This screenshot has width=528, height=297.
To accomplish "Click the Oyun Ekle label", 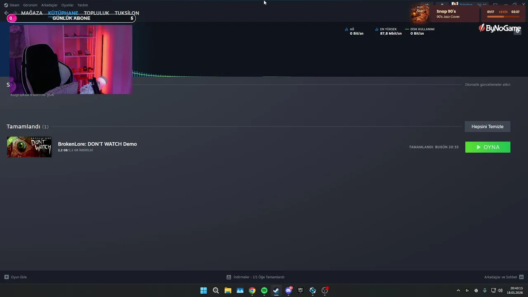I will coord(19,277).
